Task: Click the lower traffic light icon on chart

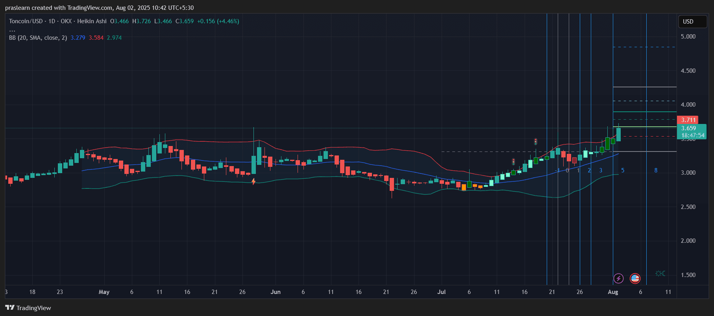Action: coord(513,162)
